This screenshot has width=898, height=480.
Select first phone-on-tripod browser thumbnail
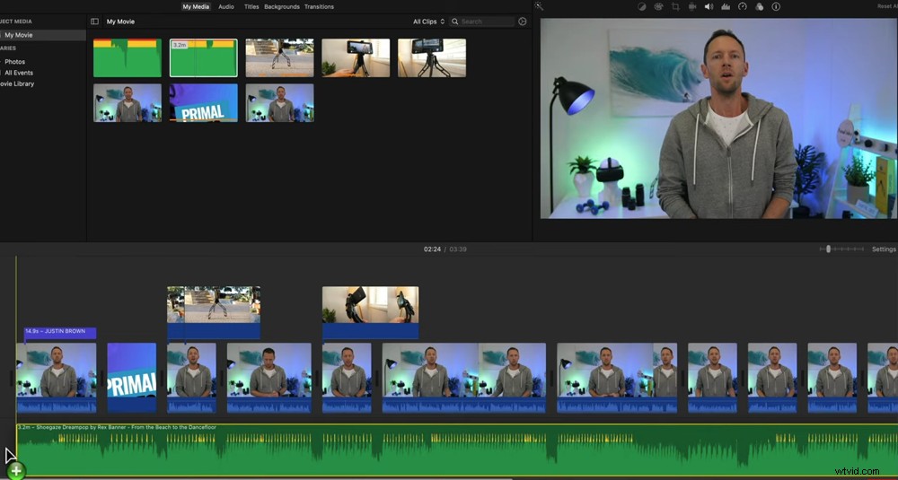tap(356, 57)
